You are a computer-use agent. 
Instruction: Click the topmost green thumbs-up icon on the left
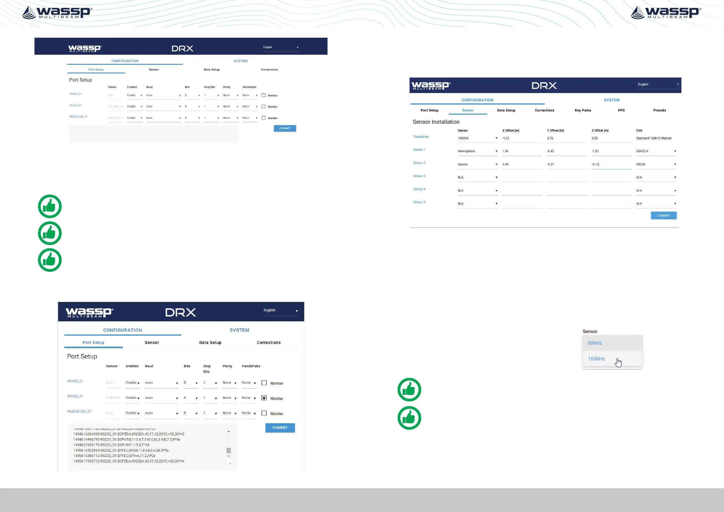(50, 206)
